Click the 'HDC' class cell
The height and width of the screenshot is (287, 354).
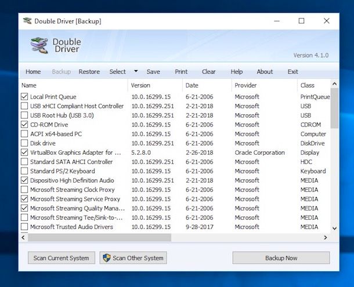[x=306, y=162]
